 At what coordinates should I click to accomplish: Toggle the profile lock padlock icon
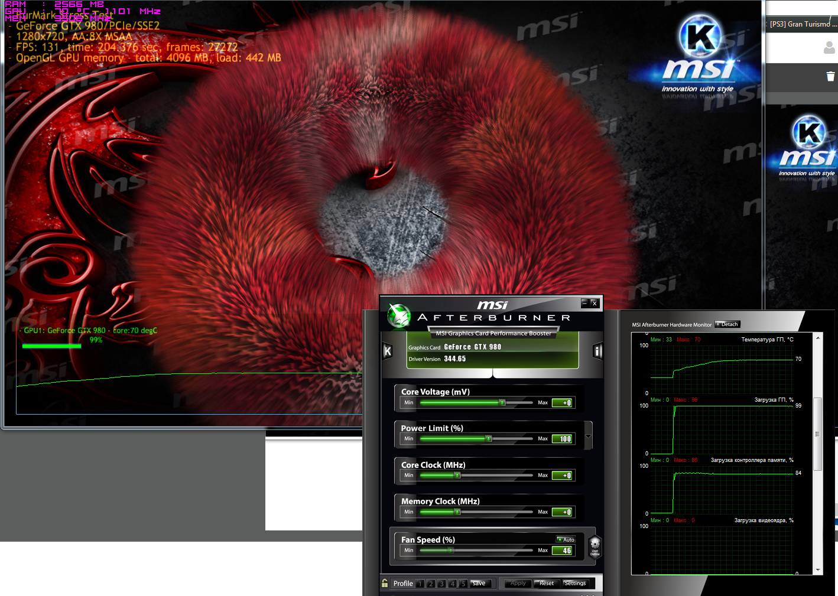click(385, 583)
